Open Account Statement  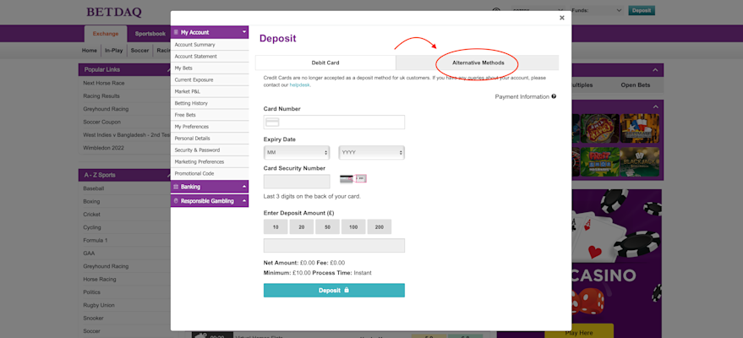[210, 57]
